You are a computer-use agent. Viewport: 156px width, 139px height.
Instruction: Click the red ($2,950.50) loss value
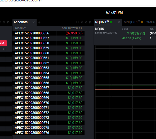tap(74, 33)
